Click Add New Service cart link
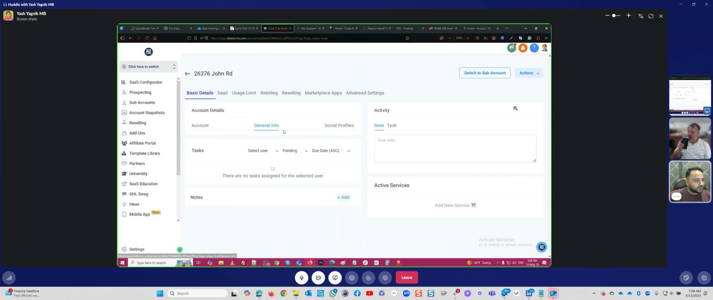Viewport: 713px width, 300px height. (x=455, y=205)
